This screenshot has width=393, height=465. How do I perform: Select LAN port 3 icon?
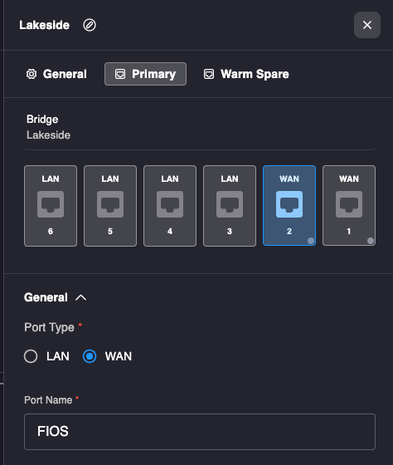tap(230, 204)
